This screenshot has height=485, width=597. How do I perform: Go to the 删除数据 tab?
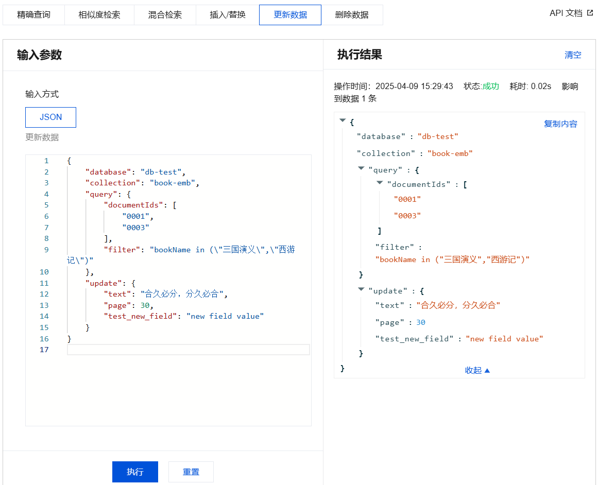(352, 15)
